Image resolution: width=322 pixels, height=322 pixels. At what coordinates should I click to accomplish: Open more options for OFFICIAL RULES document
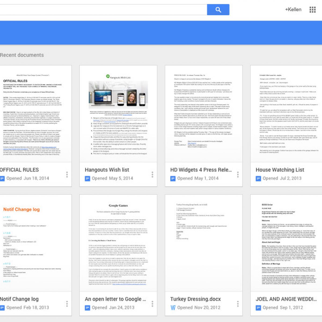(x=67, y=175)
